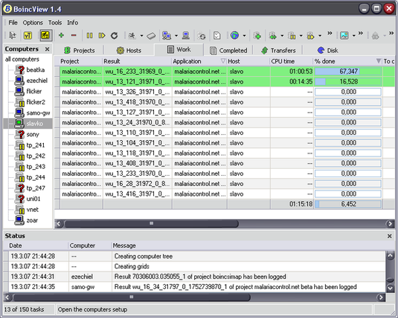Toggle the yellow filter toolbar button
The image size is (398, 318).
28,36
